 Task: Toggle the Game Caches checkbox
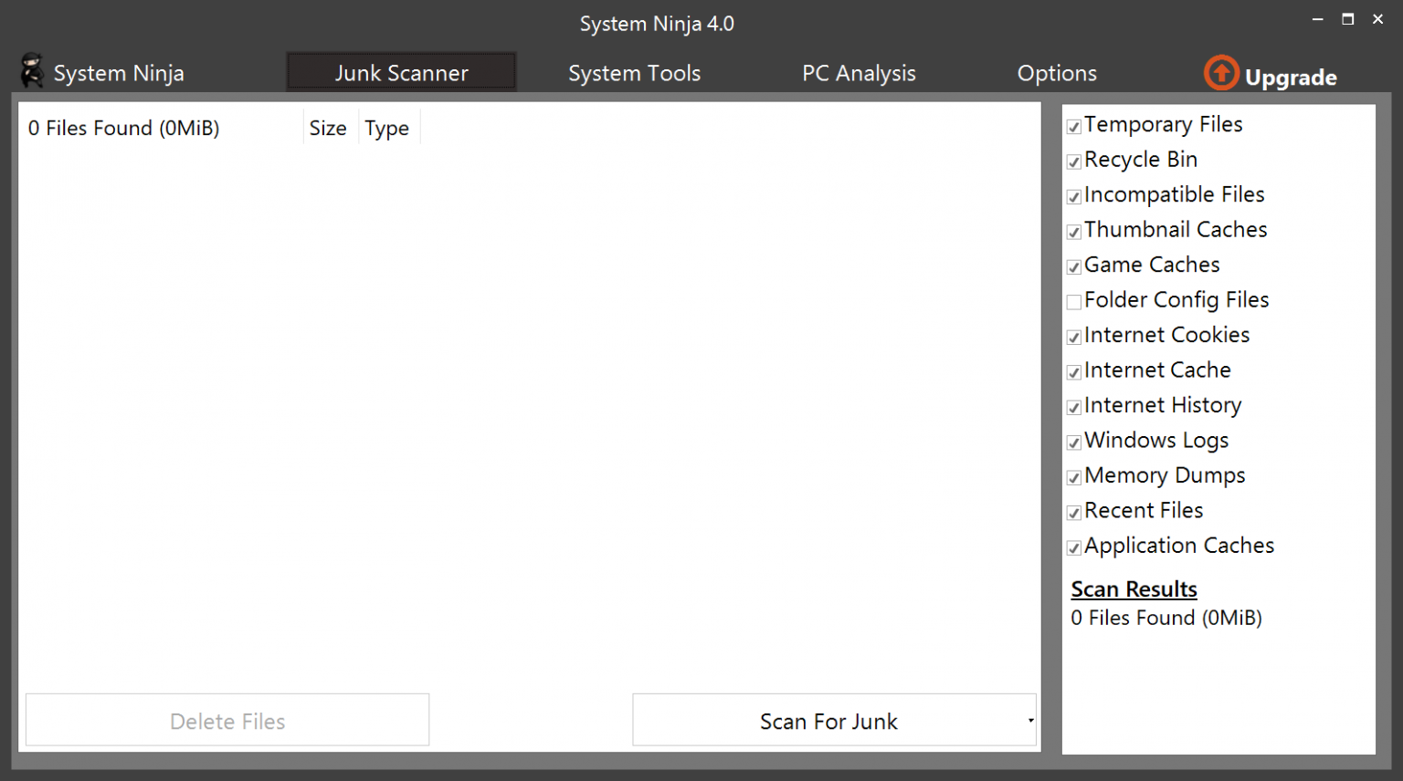tap(1074, 266)
